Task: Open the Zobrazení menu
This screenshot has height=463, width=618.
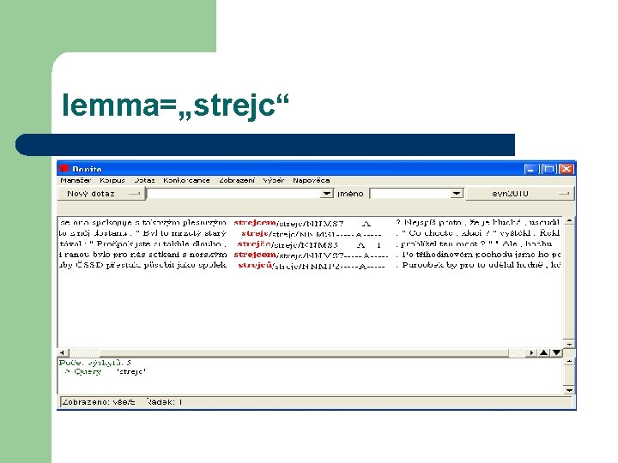Action: coord(237,180)
